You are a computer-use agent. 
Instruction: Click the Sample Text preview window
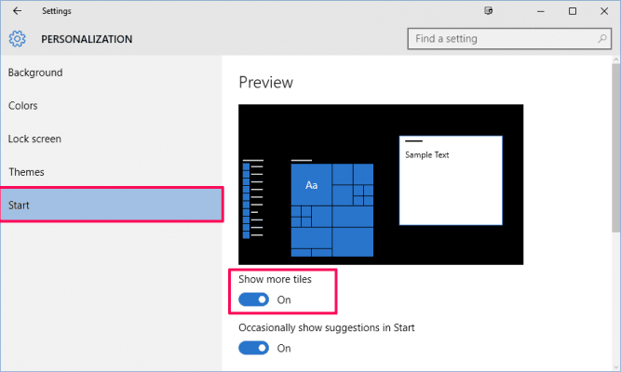pos(451,180)
